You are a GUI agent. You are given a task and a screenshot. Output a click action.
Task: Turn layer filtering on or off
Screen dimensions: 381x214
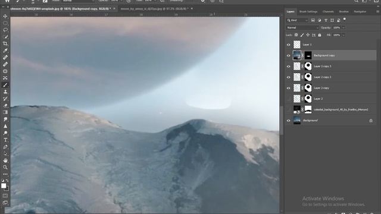click(x=344, y=20)
